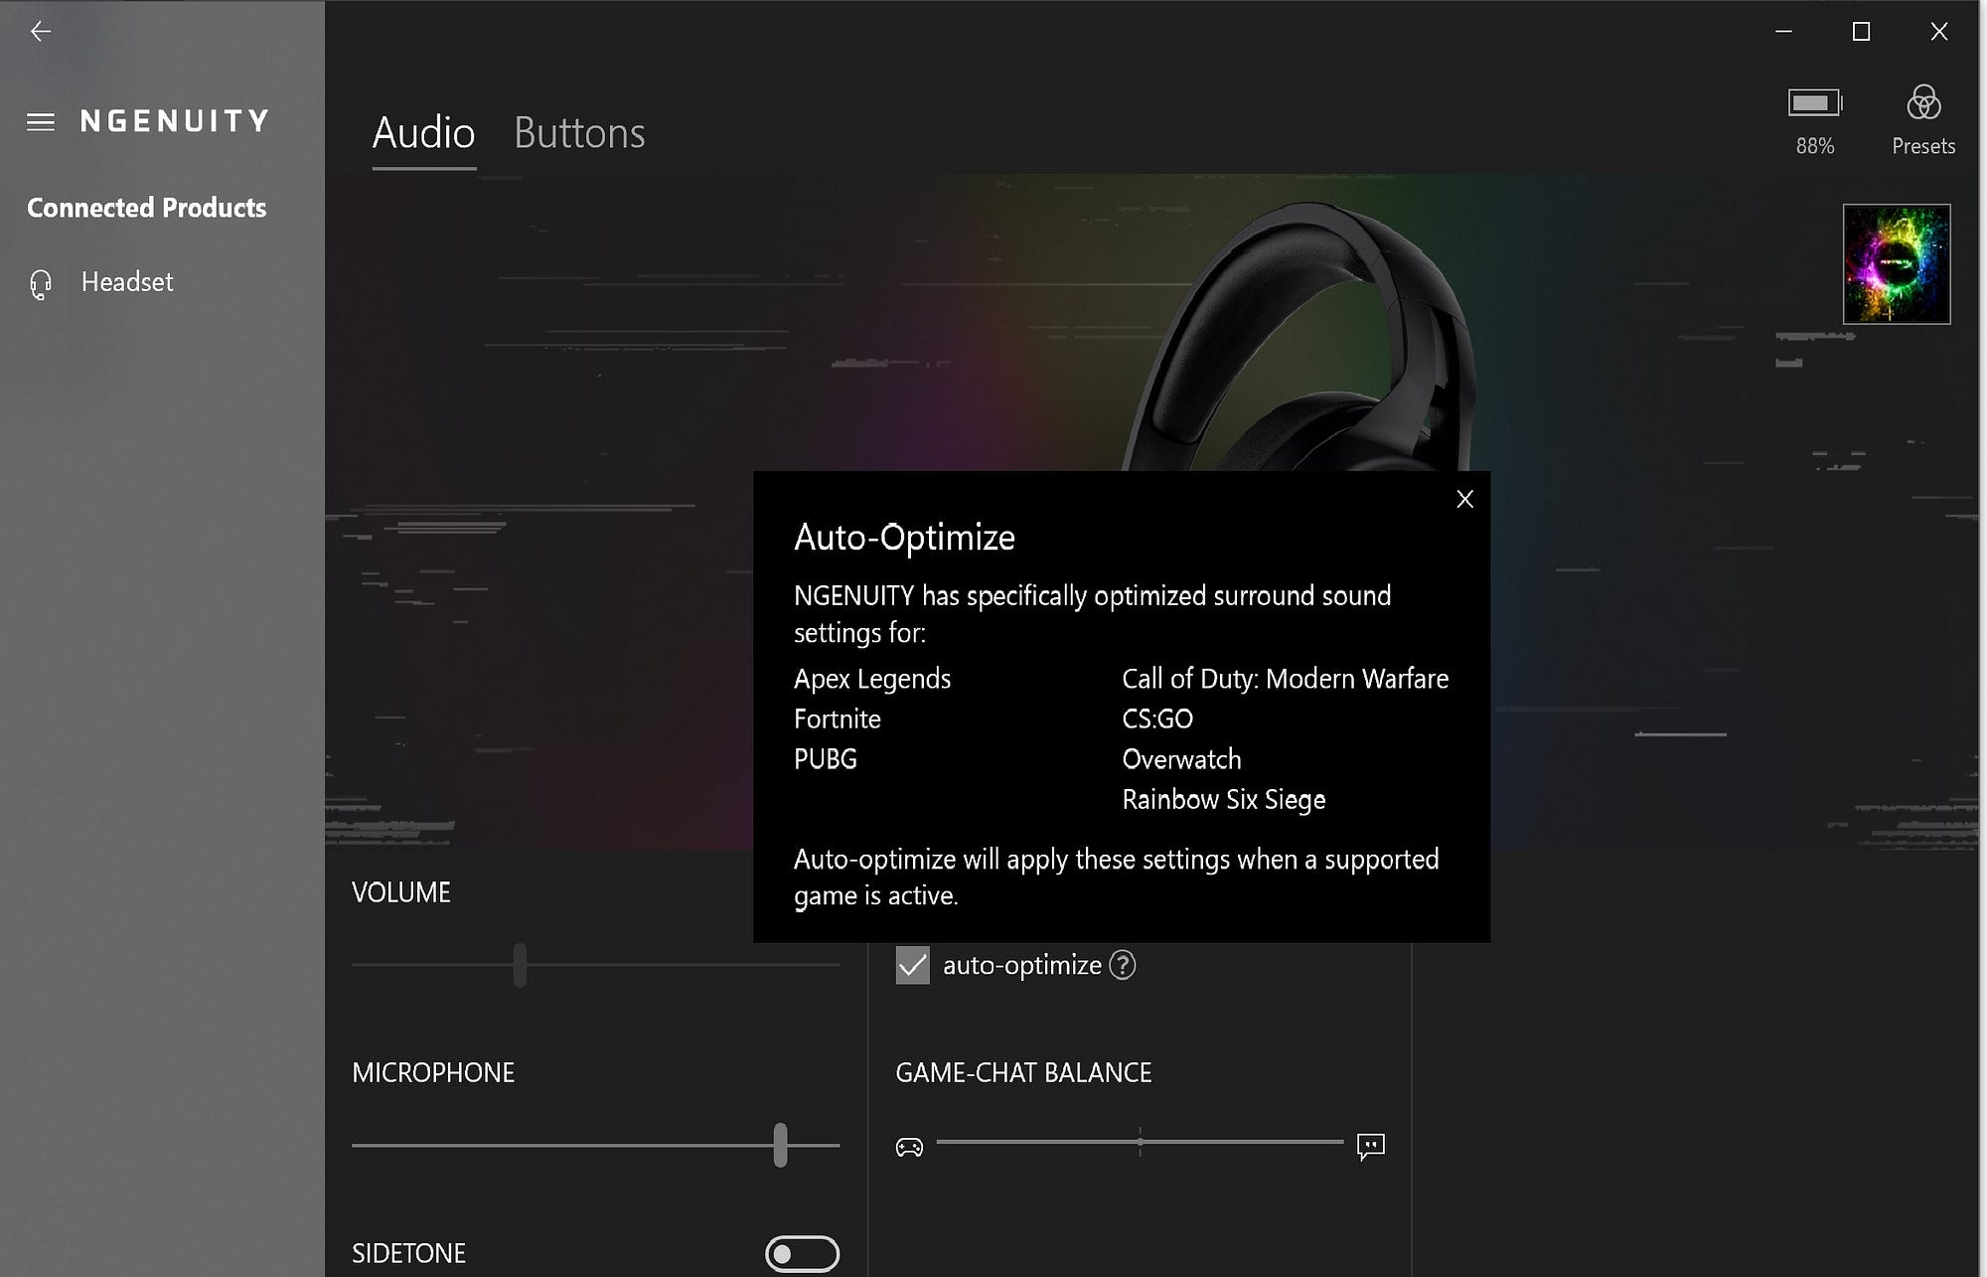1987x1277 pixels.
Task: Maximize the NGENUITY window
Action: pyautogui.click(x=1861, y=32)
